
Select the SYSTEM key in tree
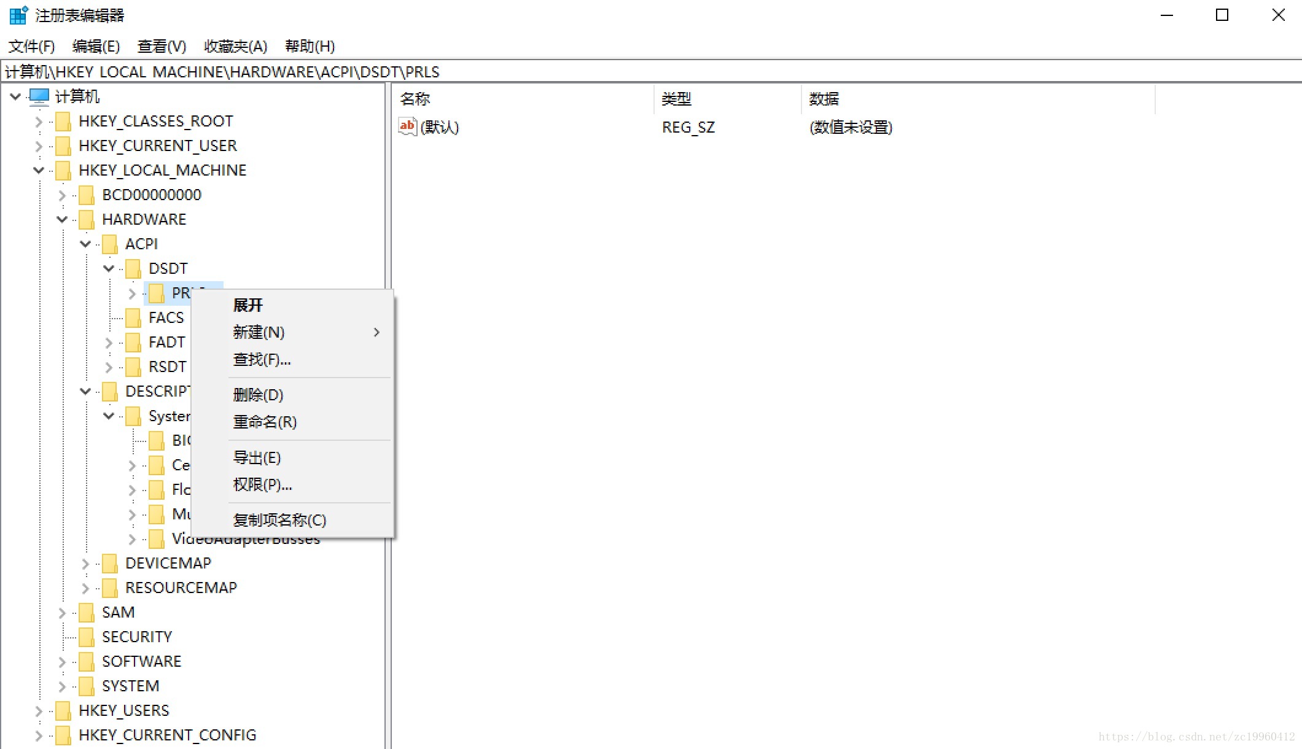click(x=130, y=686)
